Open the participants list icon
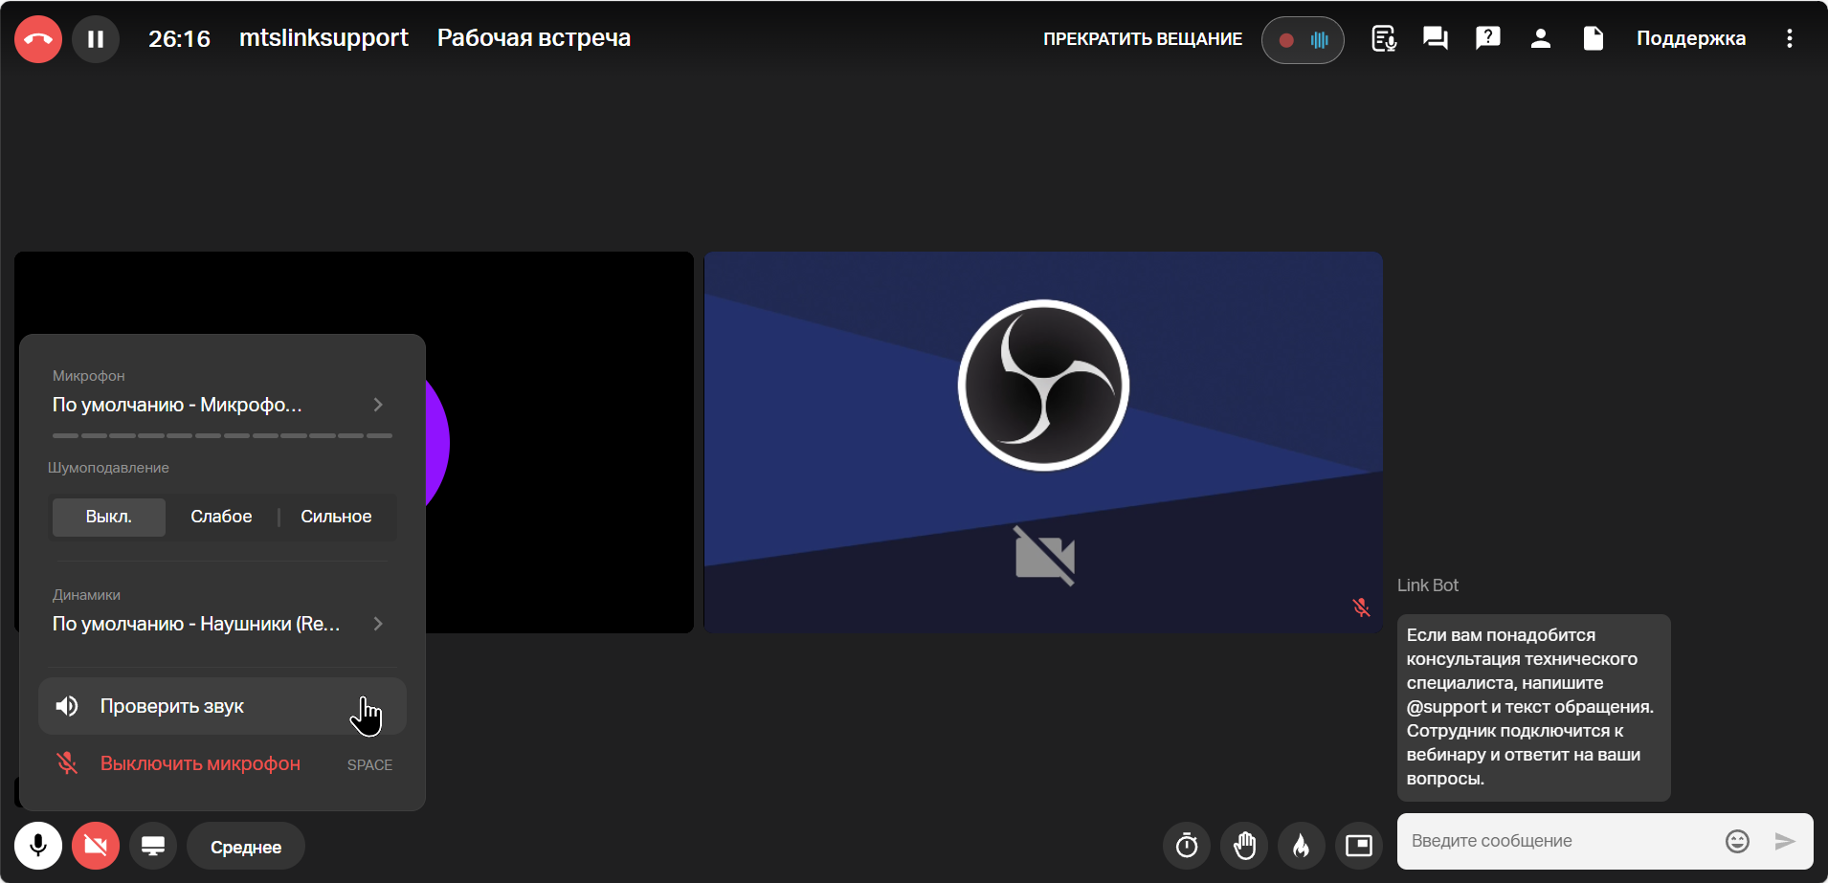Image resolution: width=1828 pixels, height=883 pixels. pyautogui.click(x=1540, y=38)
